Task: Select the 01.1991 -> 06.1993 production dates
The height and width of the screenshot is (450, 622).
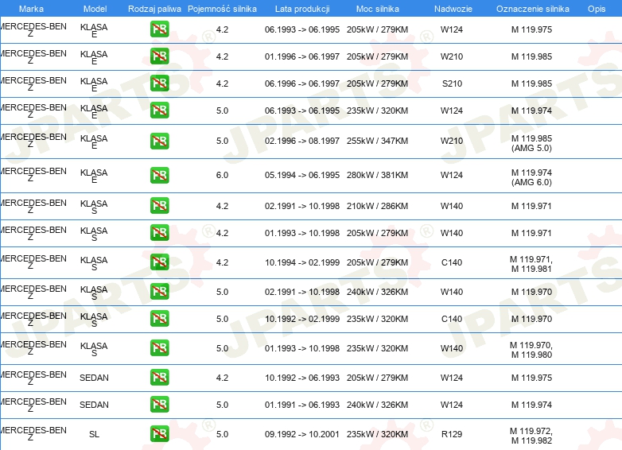Action: pyautogui.click(x=302, y=405)
